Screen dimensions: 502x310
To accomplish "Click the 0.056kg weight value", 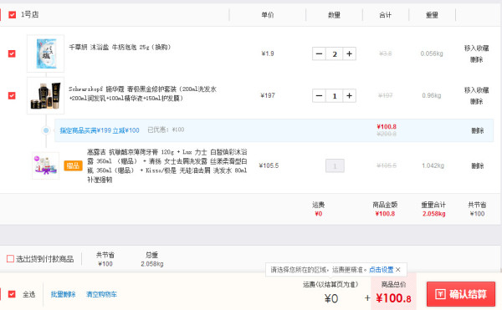I will 432,53.
